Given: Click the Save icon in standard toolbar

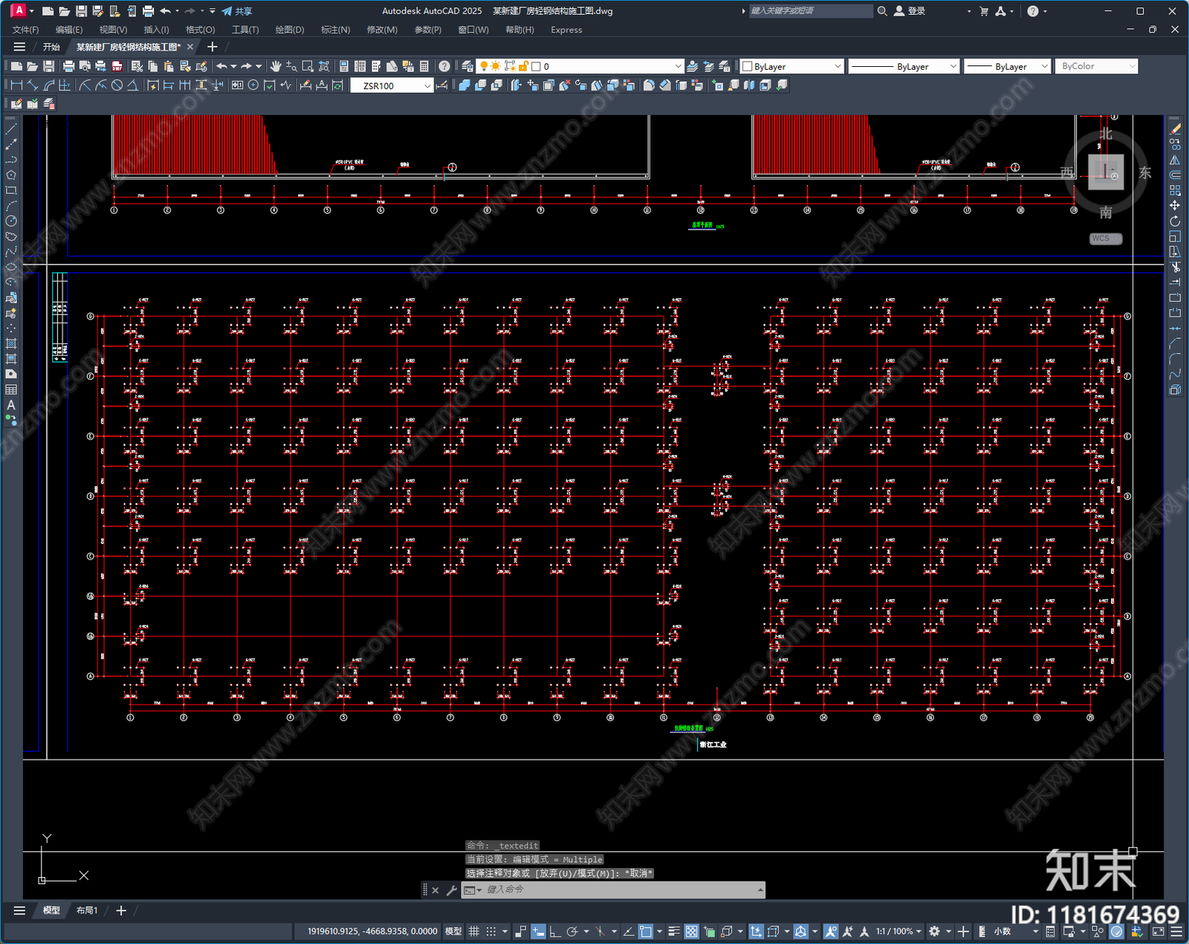Looking at the screenshot, I should [48, 66].
